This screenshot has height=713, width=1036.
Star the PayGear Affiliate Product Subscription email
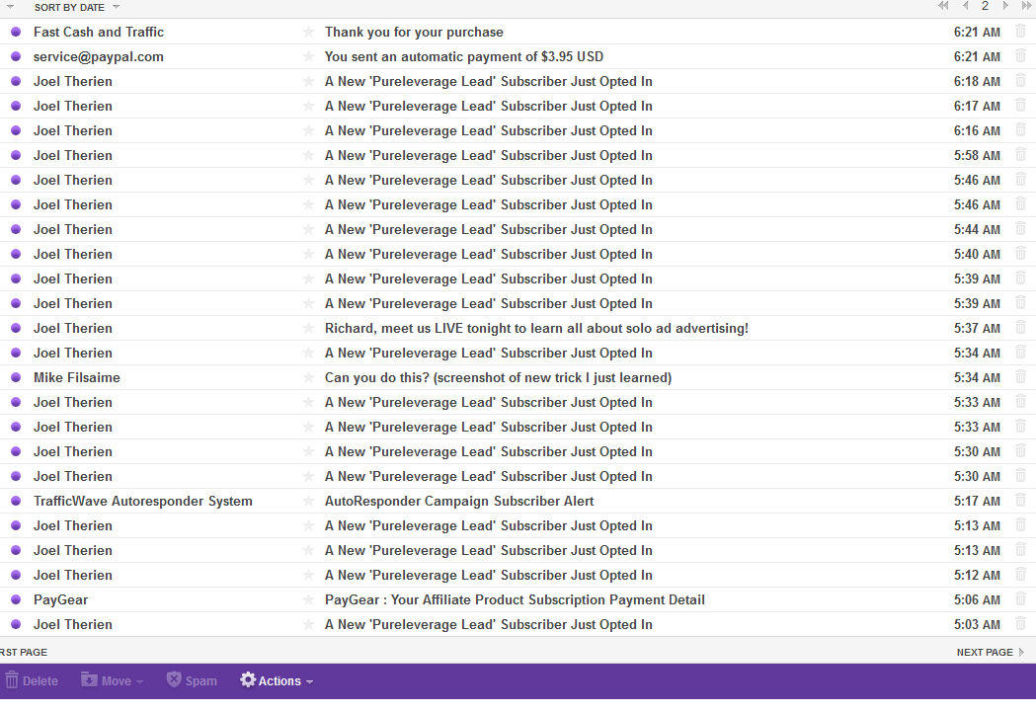[308, 600]
